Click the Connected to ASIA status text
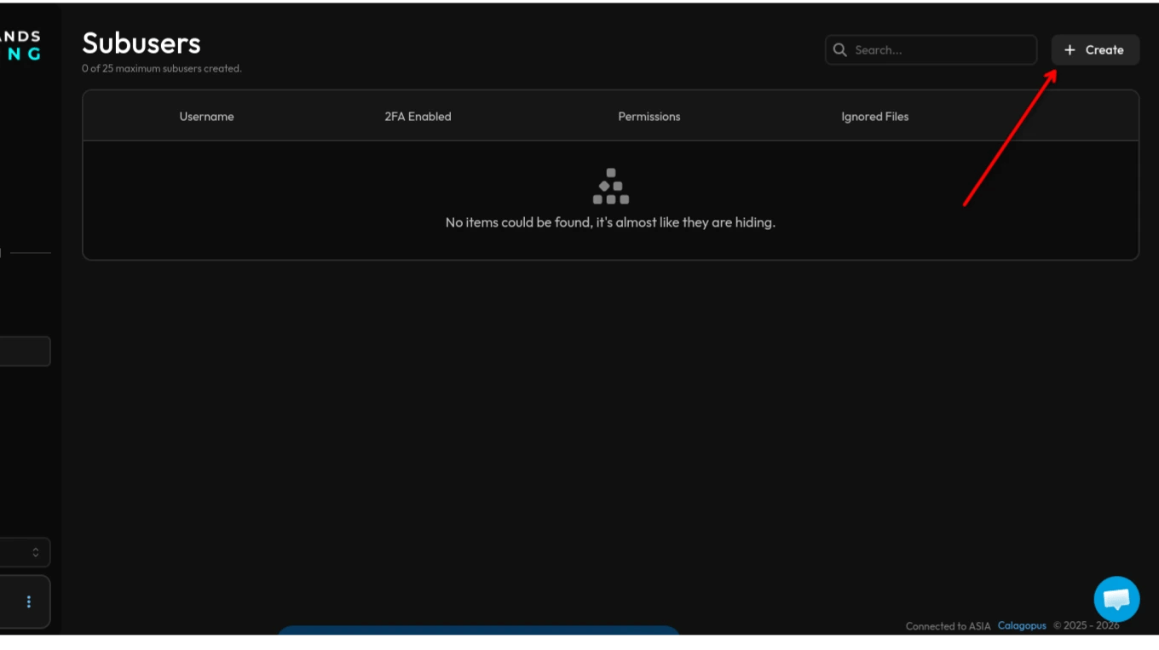Image resolution: width=1159 pixels, height=650 pixels. tap(948, 626)
